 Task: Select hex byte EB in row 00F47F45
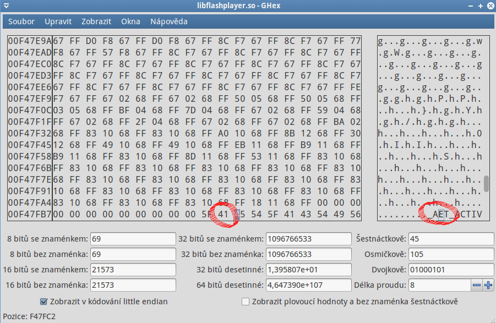click(x=240, y=145)
